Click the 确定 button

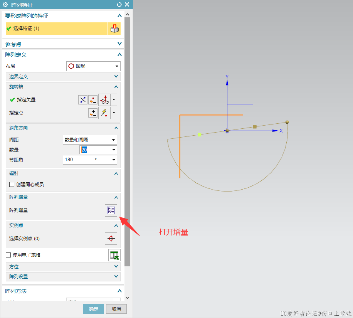[x=94, y=309]
